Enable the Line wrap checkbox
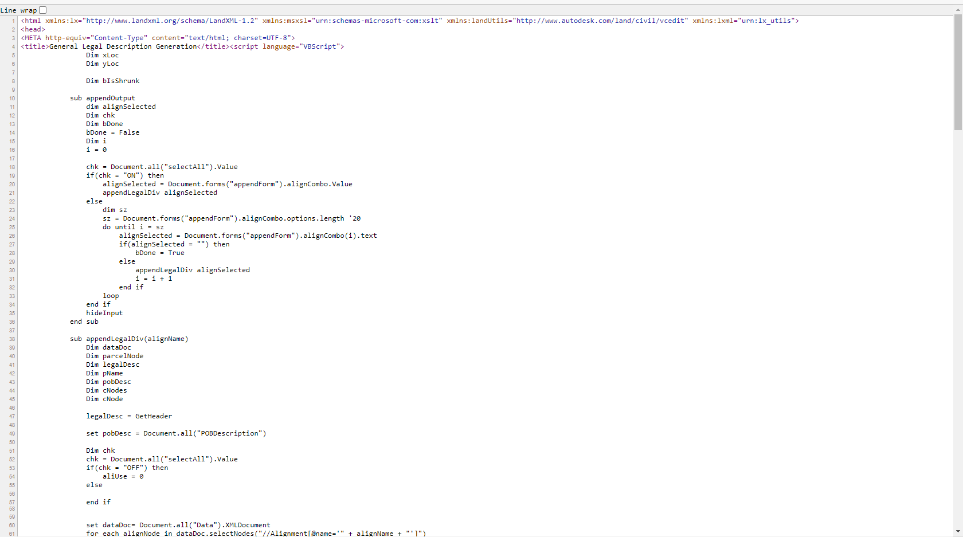 (42, 10)
